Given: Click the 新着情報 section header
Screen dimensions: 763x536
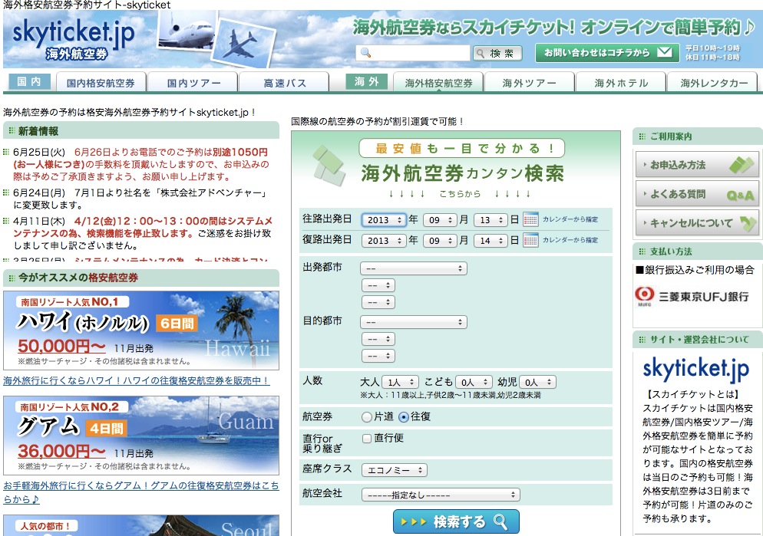Looking at the screenshot, I should [141, 130].
